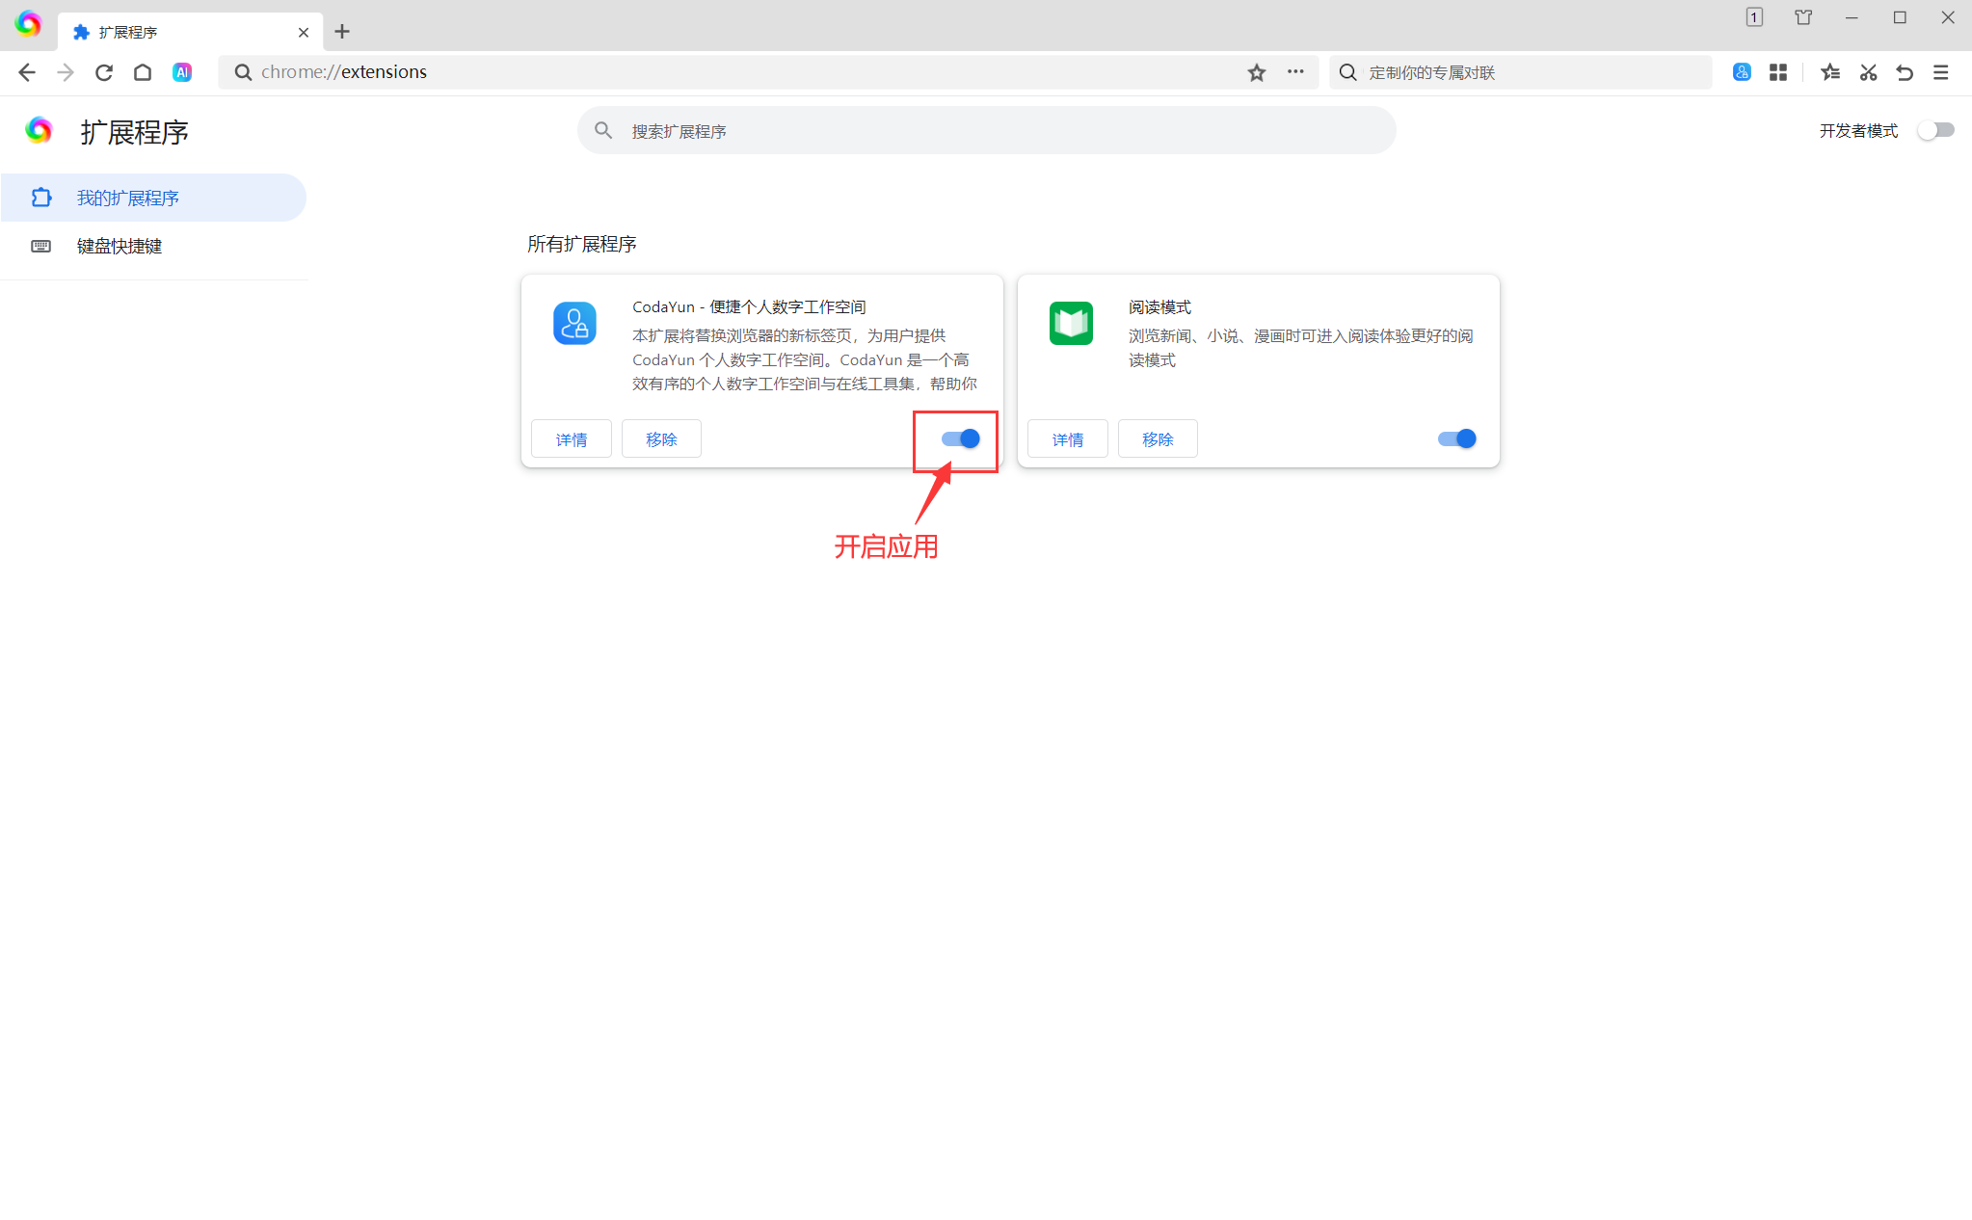Viewport: 1972px width, 1220px height.
Task: Disable the CodaYun extension toggle
Action: 961,439
